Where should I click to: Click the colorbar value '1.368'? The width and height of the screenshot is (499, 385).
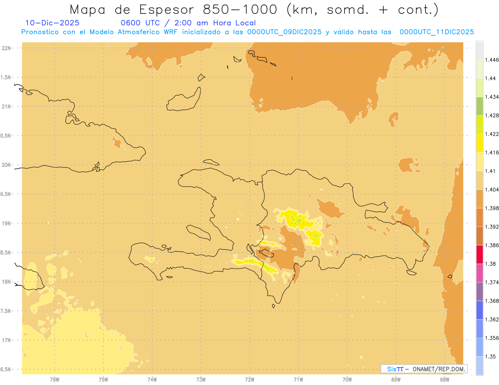(x=491, y=301)
